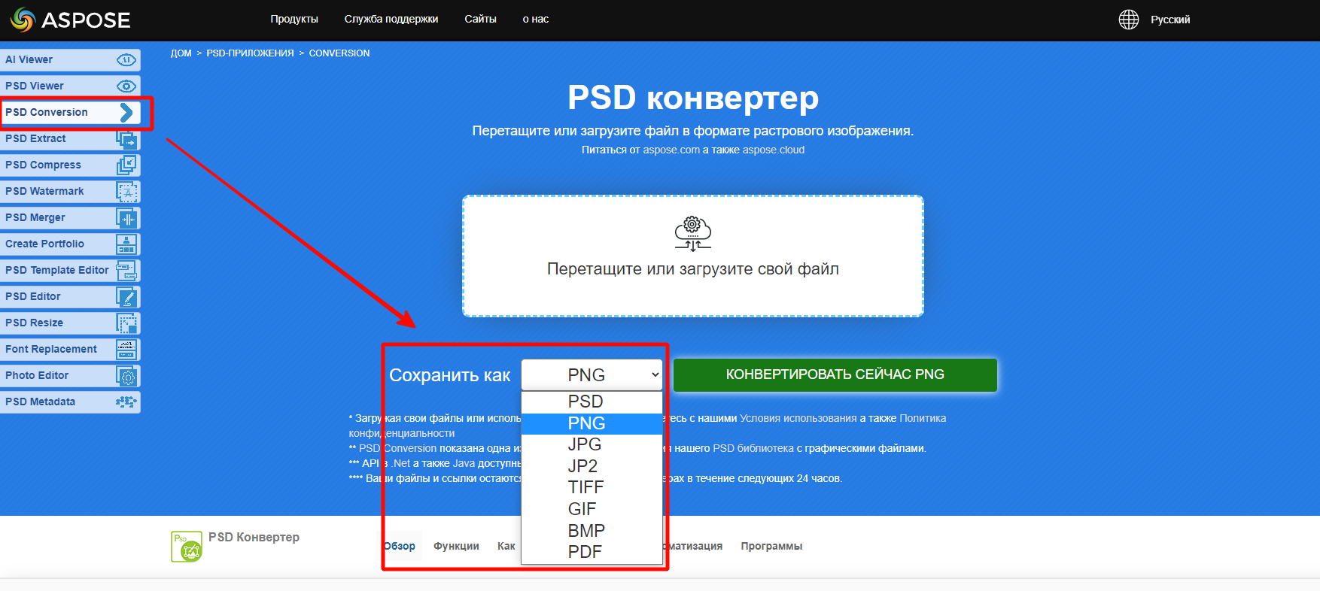Open Photo Editor in sidebar
Screen dimensions: 1320x591
[70, 376]
